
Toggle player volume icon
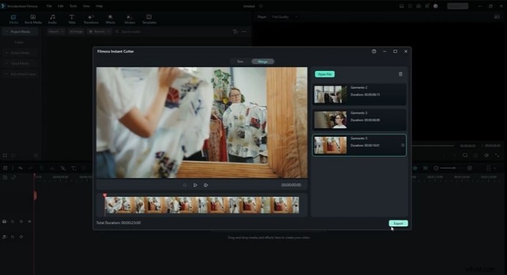click(x=486, y=155)
